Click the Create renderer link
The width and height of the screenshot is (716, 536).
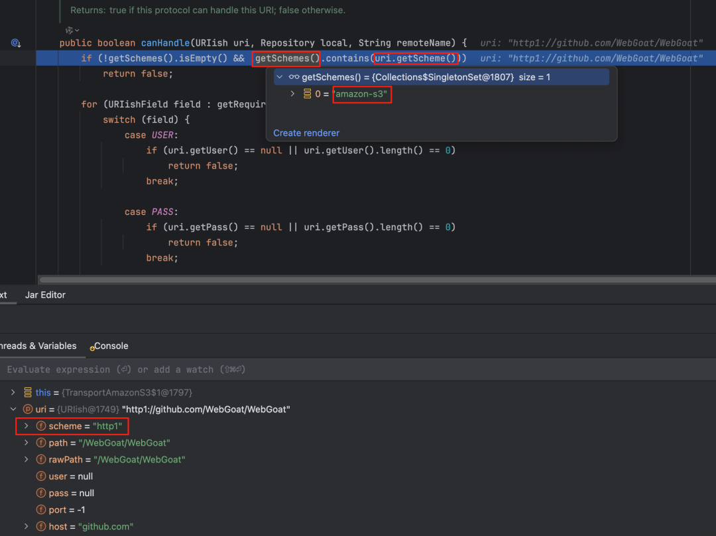pyautogui.click(x=306, y=133)
